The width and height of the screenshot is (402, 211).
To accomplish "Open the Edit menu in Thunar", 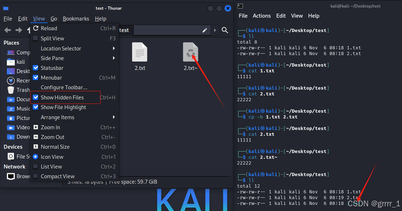I will (x=22, y=19).
